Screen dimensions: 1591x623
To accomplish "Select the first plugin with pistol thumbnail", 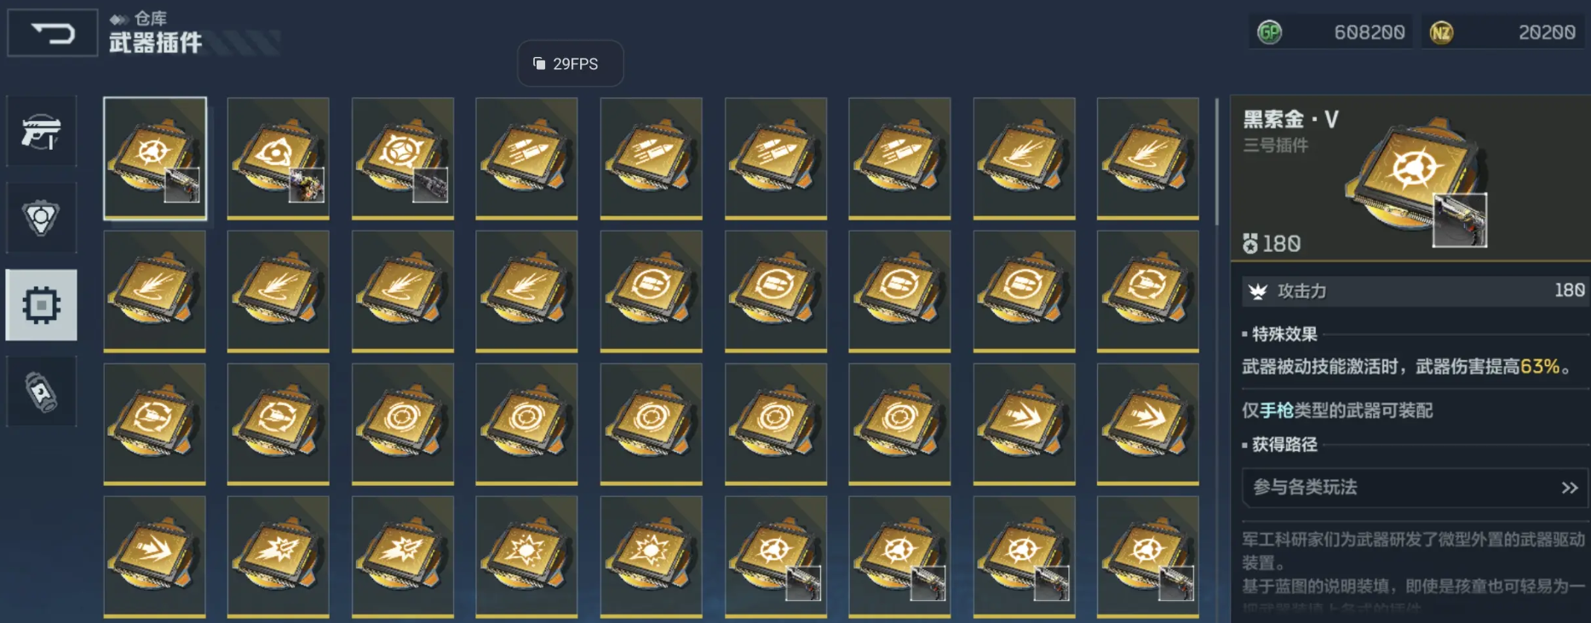I will 154,158.
